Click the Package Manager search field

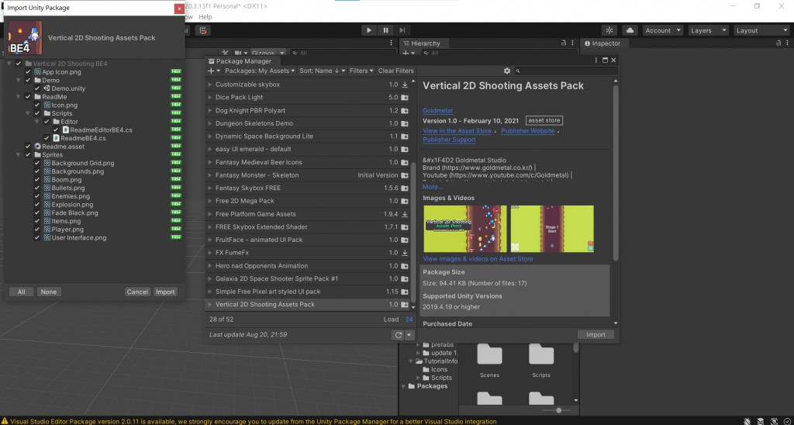566,71
